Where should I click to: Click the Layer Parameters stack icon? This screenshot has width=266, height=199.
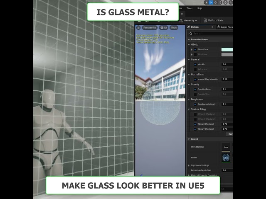click(x=219, y=27)
